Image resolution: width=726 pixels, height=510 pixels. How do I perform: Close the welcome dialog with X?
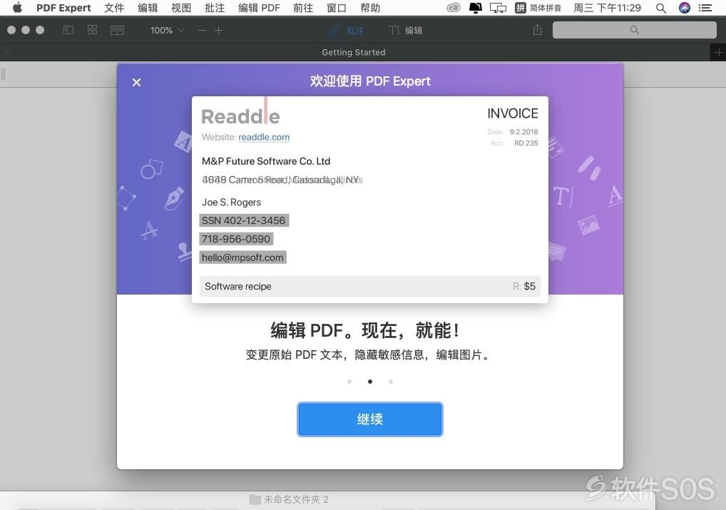pos(137,83)
